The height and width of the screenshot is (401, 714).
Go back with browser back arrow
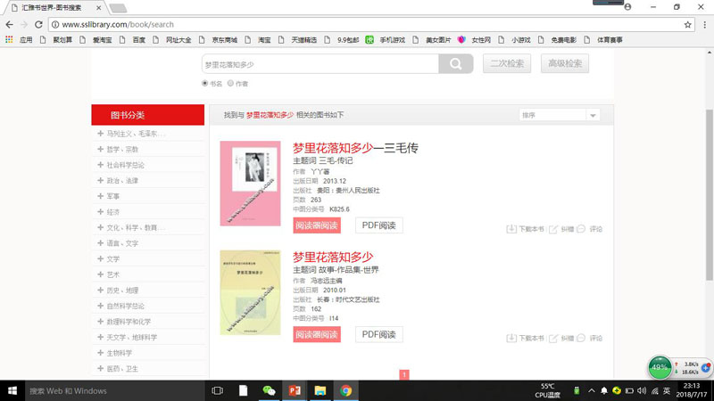tap(9, 25)
